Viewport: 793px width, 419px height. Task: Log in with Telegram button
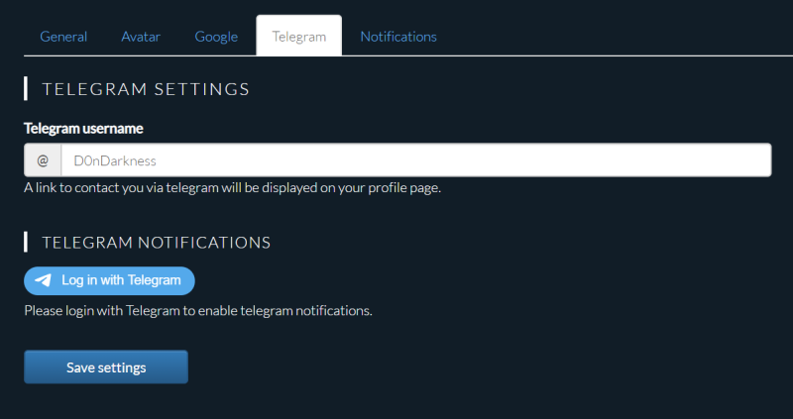(109, 280)
